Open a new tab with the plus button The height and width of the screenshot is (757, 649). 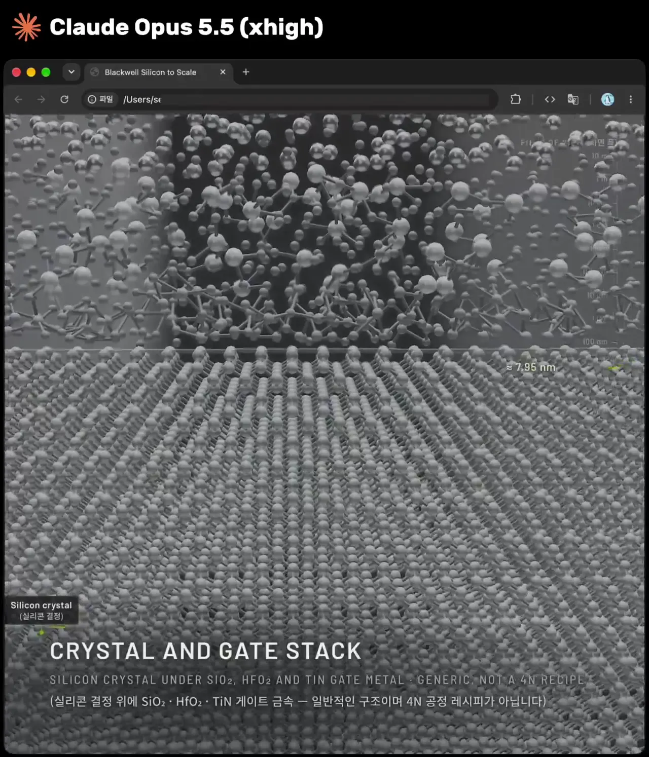[x=246, y=72]
